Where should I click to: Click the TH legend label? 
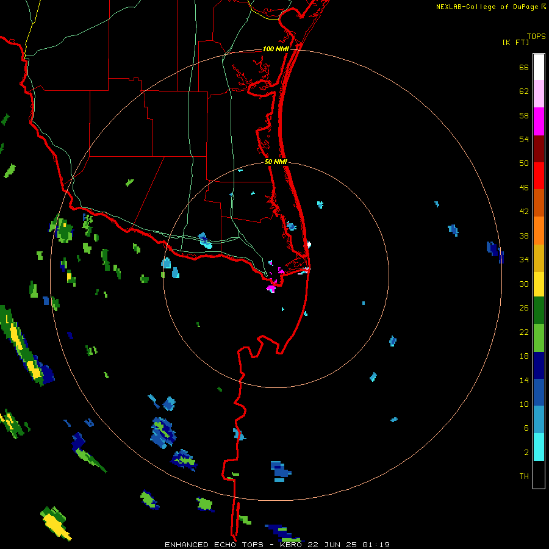(x=524, y=476)
